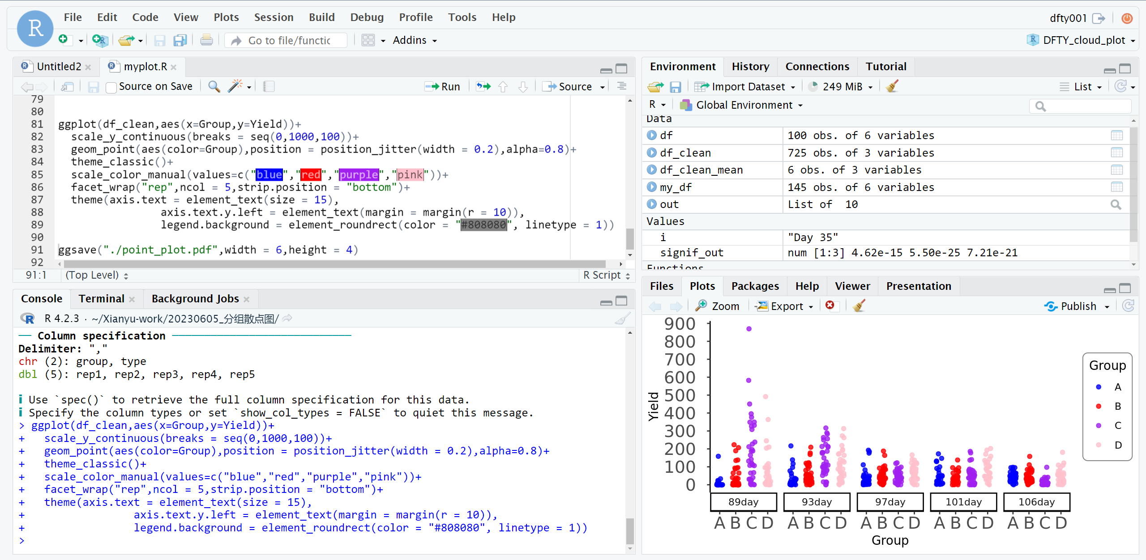Click the Go to next section arrow
The height and width of the screenshot is (560, 1146).
[x=523, y=86]
